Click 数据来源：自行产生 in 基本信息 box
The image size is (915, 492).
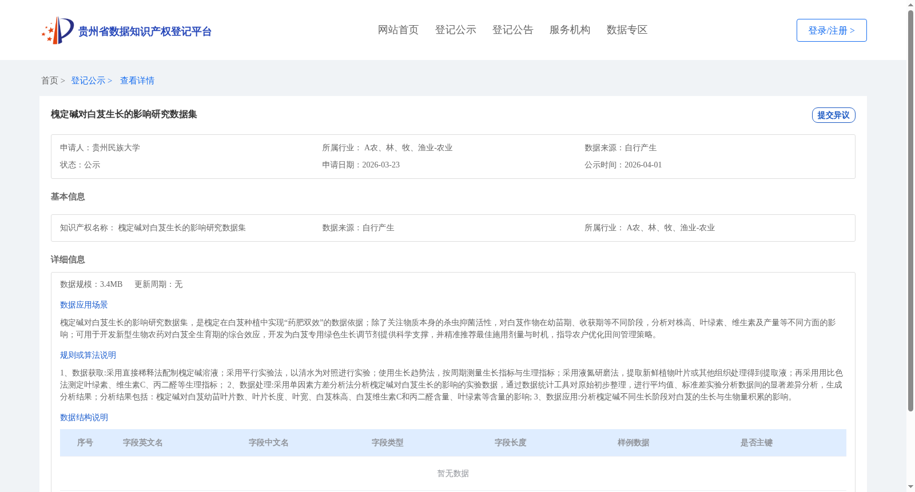pos(358,227)
